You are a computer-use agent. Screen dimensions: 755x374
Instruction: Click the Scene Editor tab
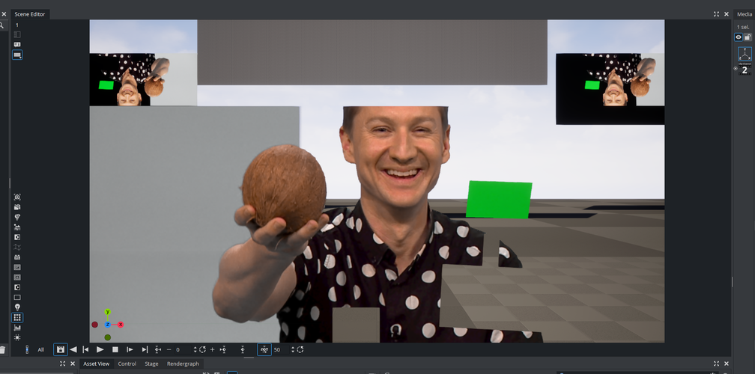pos(31,14)
